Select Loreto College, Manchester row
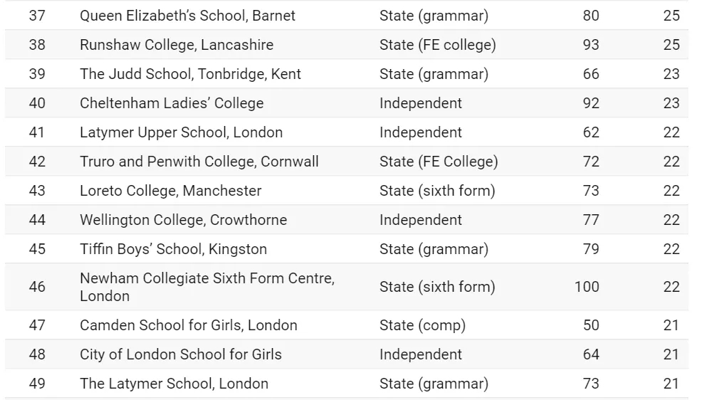Screen dimensions: 712x400 tap(347, 190)
